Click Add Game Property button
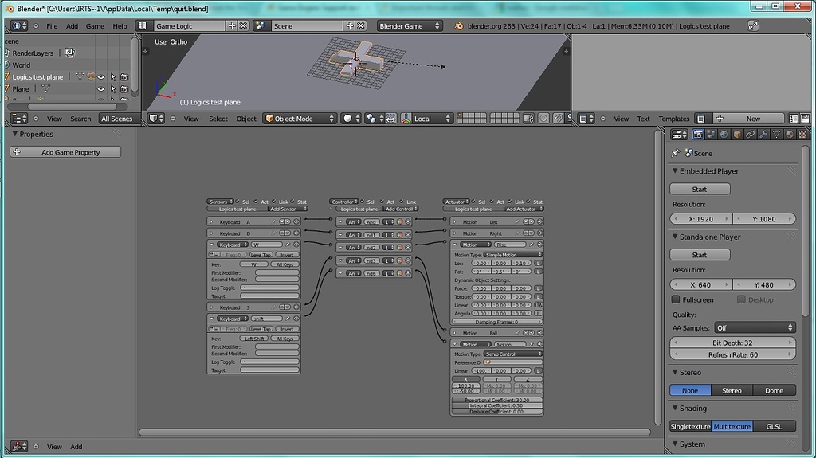This screenshot has width=816, height=458. [x=65, y=152]
